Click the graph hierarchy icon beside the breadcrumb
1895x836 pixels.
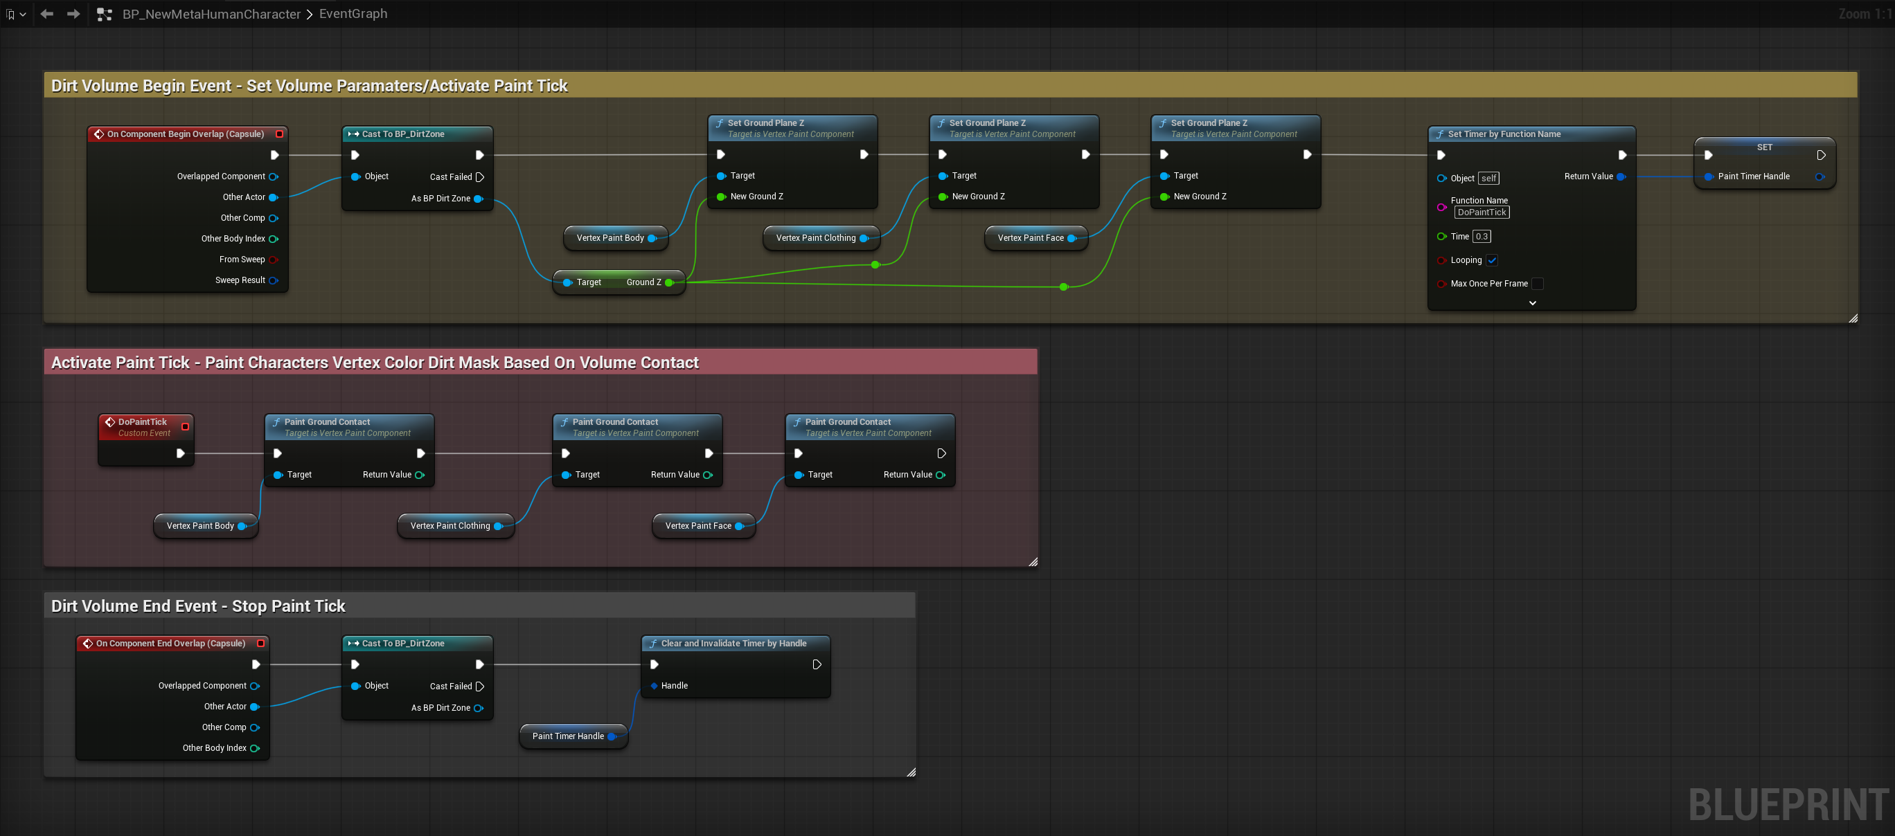point(105,13)
